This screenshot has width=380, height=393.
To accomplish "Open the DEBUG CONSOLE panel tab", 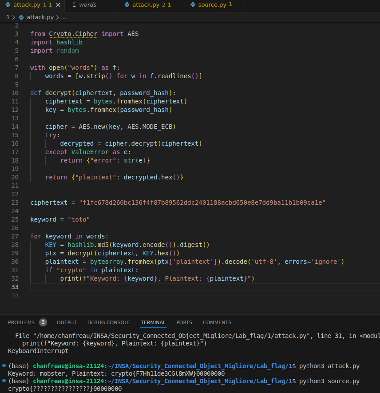I will click(109, 322).
